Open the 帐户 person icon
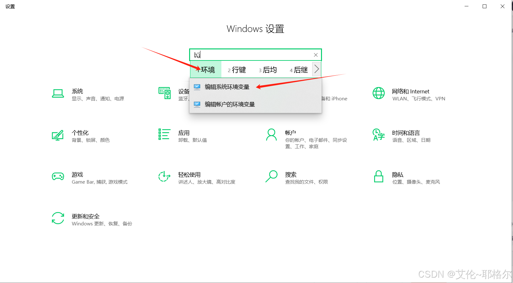Screen dimensions: 513x283 tap(271, 135)
